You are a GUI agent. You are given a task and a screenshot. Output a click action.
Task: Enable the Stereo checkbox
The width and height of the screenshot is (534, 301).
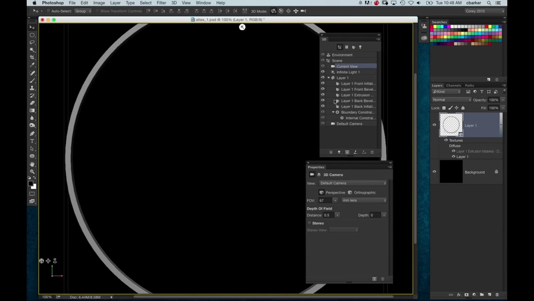[309, 223]
